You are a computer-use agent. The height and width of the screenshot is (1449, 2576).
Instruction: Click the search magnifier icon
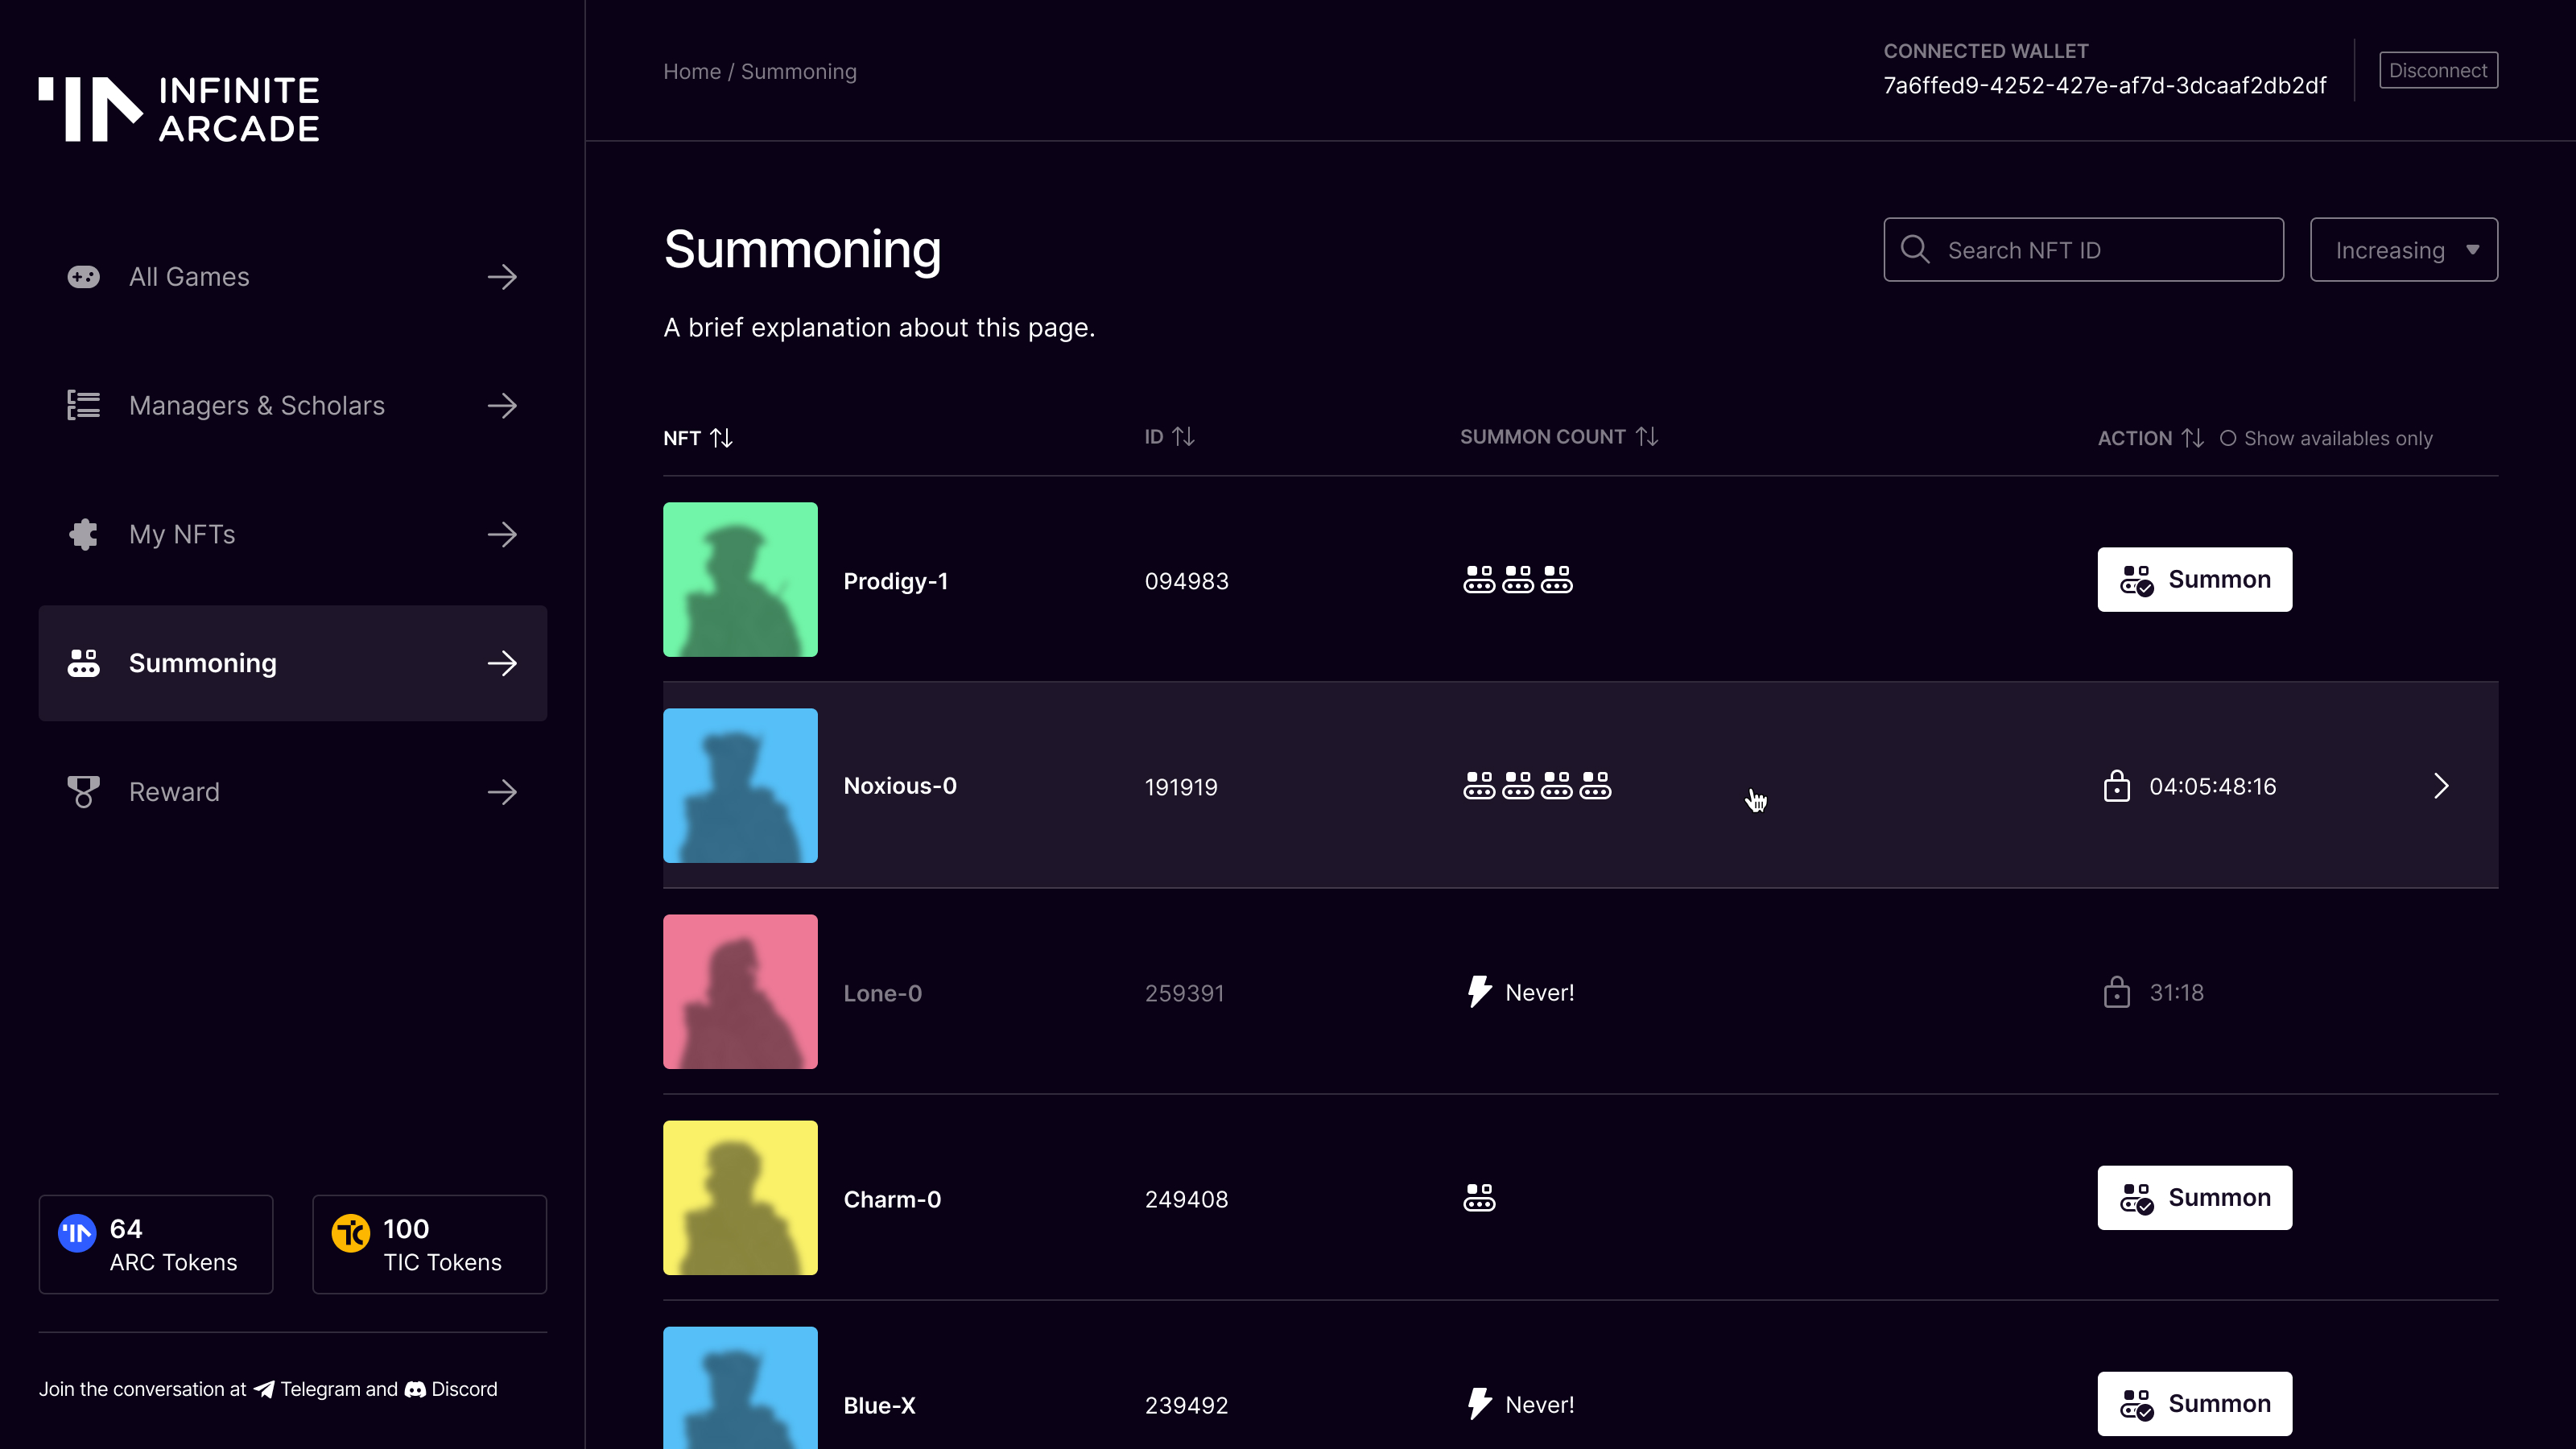point(1915,249)
